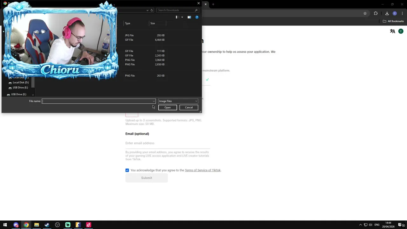Open Chrome Extensions puzzle icon
The width and height of the screenshot is (407, 229).
tap(376, 13)
